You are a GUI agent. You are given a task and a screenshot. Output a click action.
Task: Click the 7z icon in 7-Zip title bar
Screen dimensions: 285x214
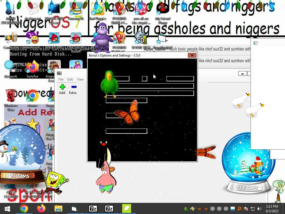tap(59, 73)
